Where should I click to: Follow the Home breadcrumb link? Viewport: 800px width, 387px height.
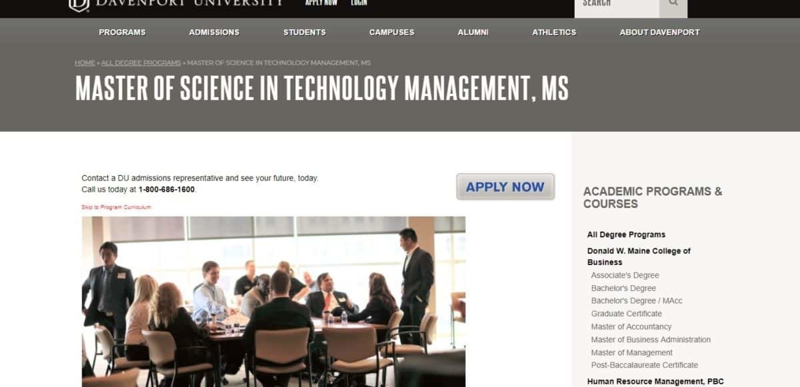(x=85, y=63)
